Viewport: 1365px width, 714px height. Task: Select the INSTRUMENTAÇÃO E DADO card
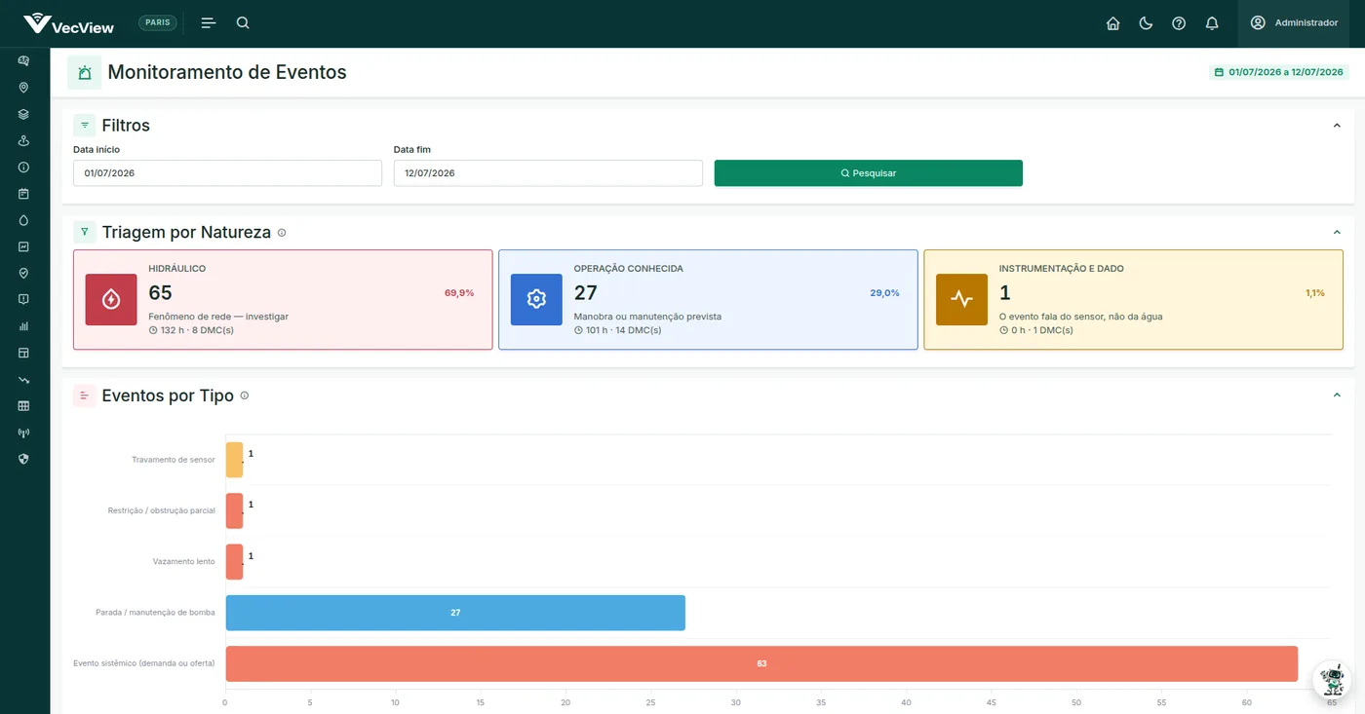click(1133, 299)
